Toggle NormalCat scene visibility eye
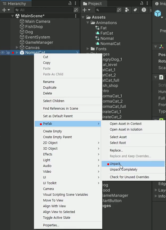 pos(3,53)
